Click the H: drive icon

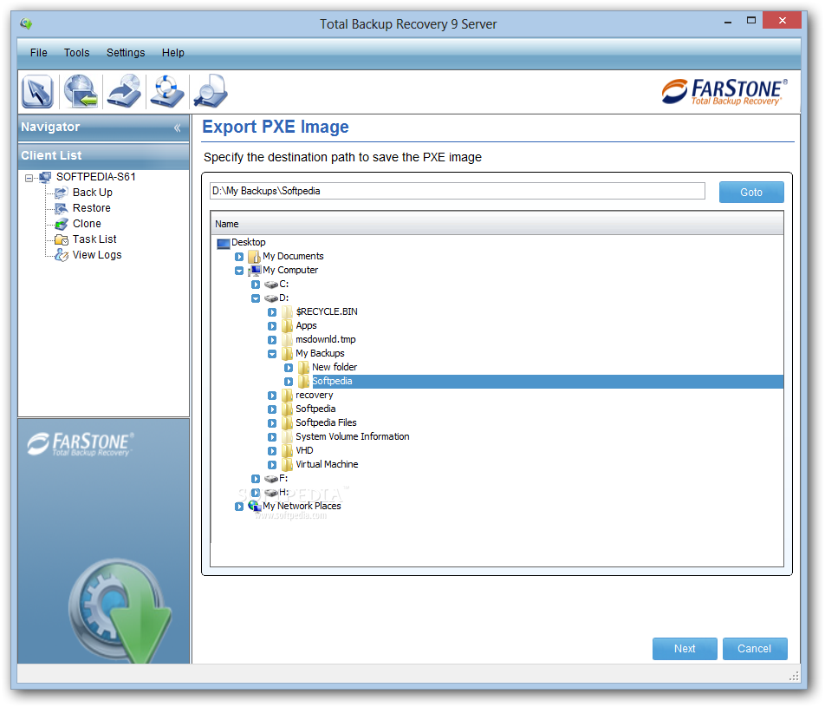pyautogui.click(x=271, y=493)
